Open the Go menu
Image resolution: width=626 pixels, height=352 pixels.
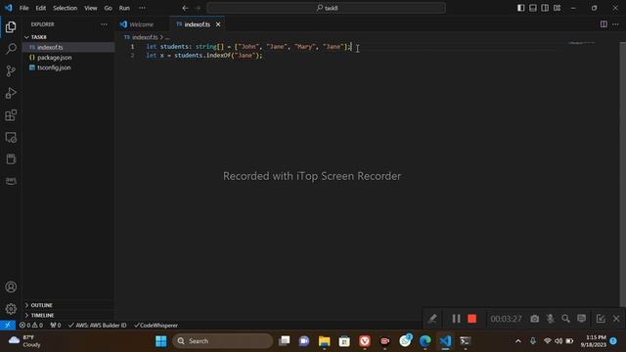click(108, 8)
